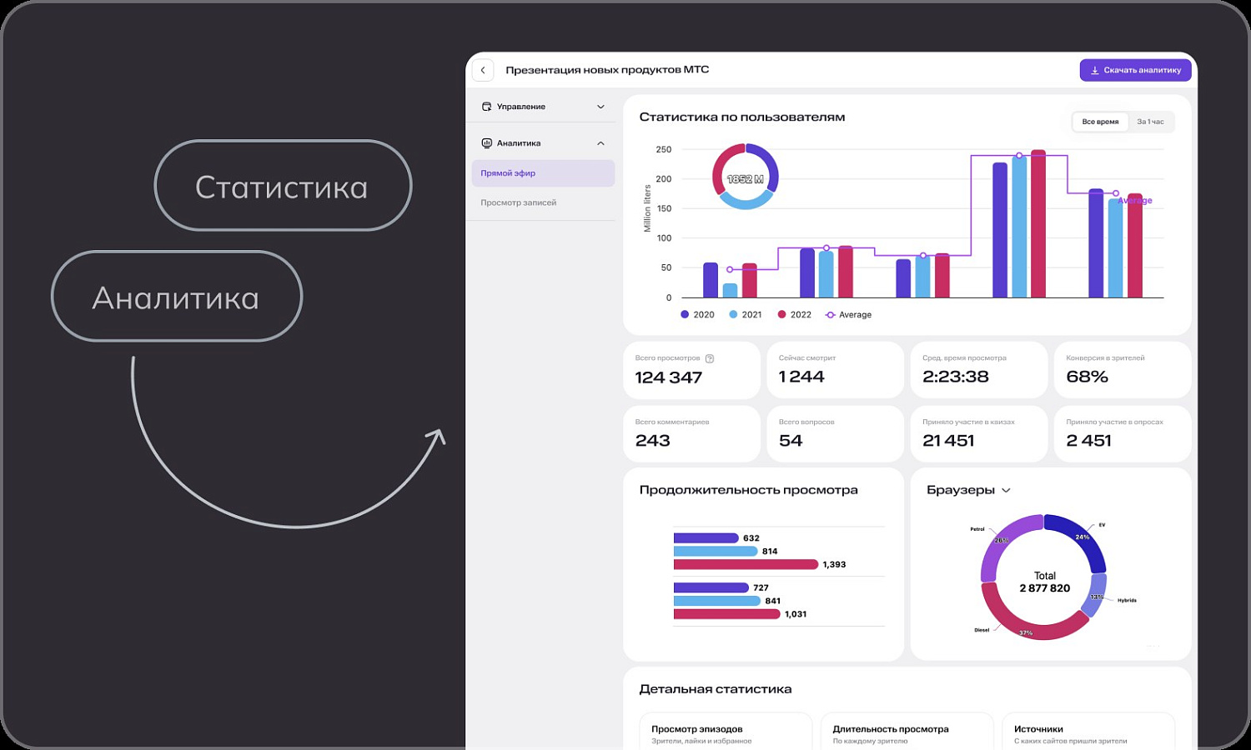Viewport: 1251px width, 750px height.
Task: Click Total 2 877 820 donut center
Action: (1044, 582)
